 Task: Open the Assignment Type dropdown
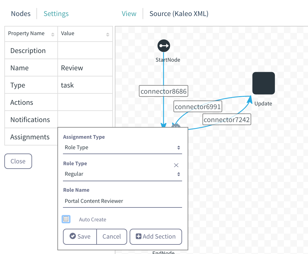123,147
